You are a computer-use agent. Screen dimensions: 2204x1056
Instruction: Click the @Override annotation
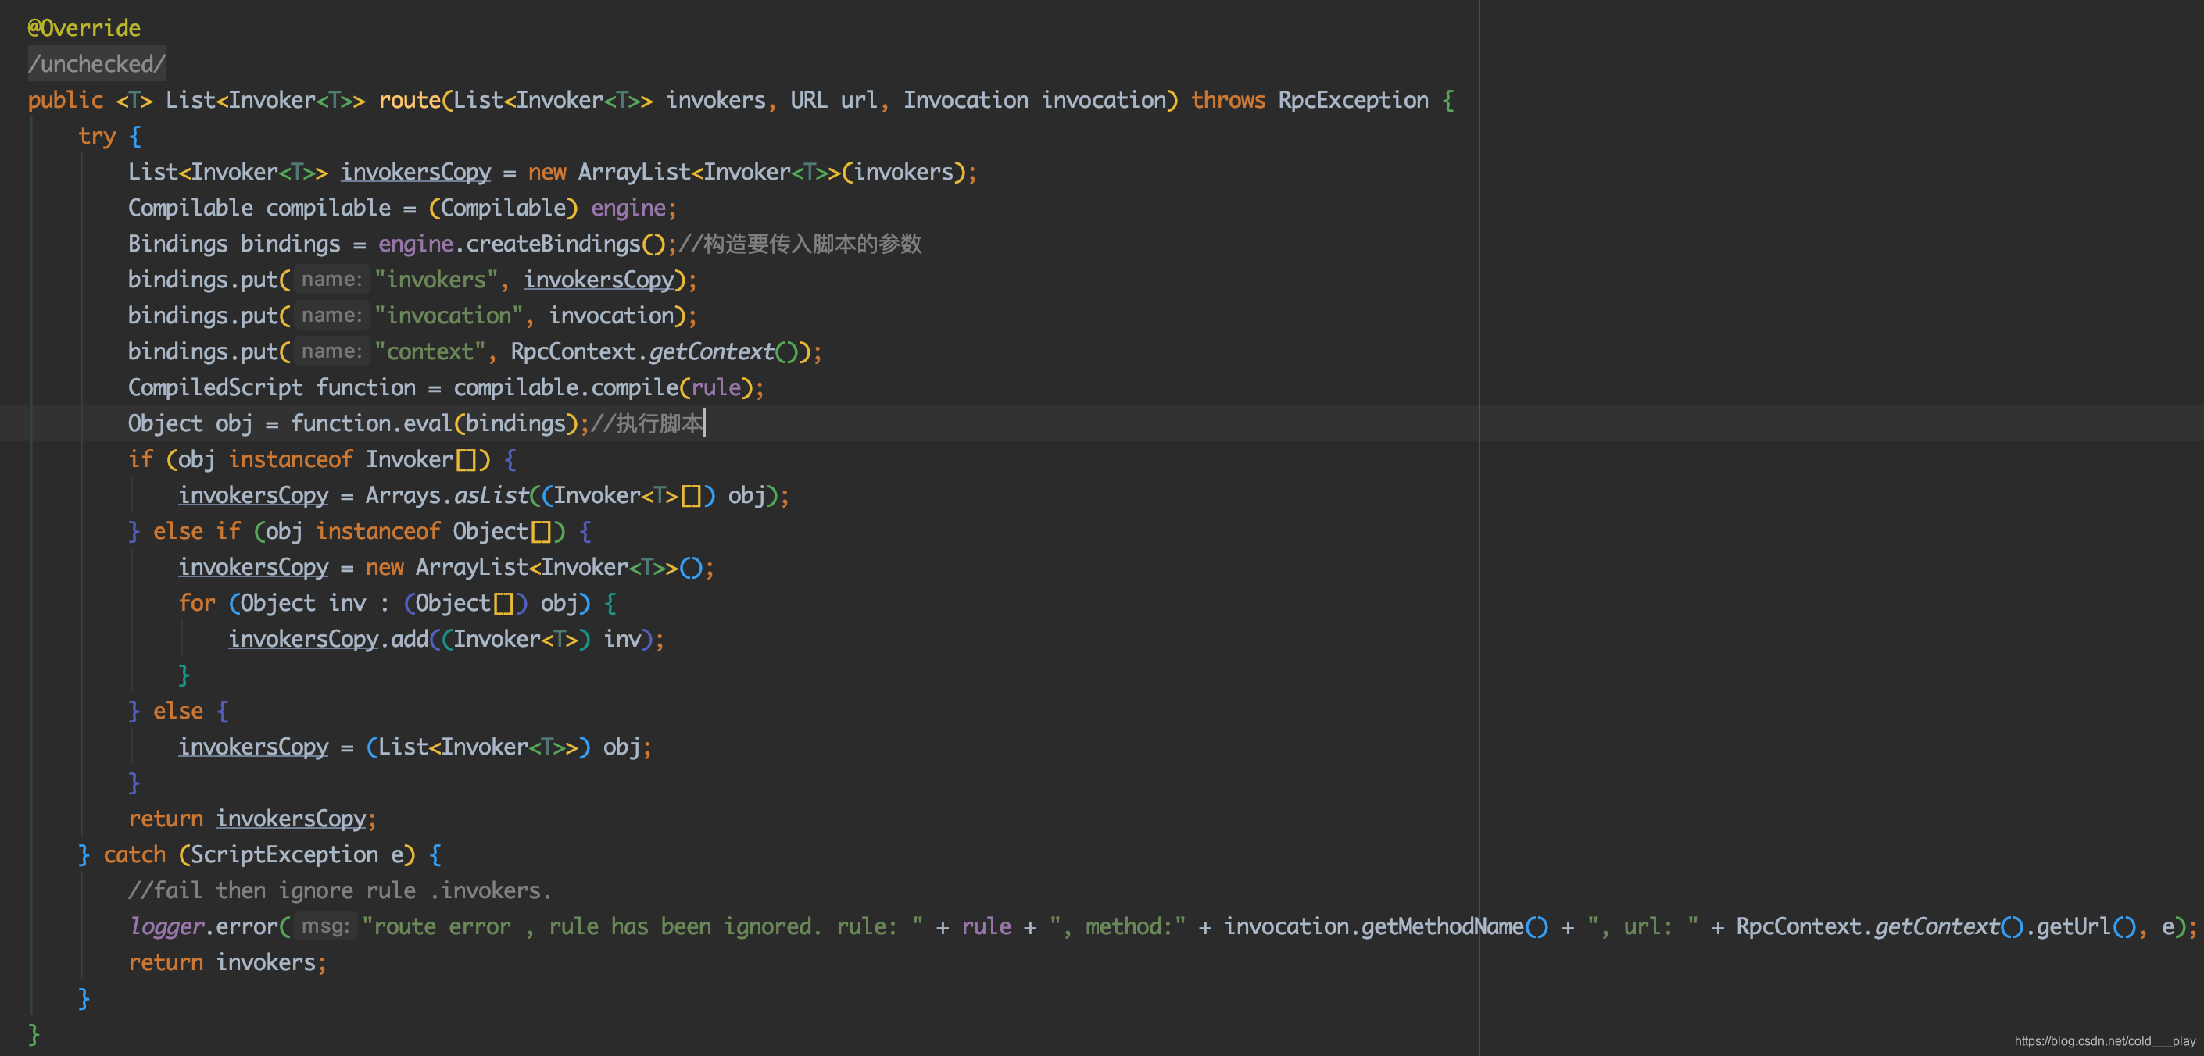click(84, 28)
